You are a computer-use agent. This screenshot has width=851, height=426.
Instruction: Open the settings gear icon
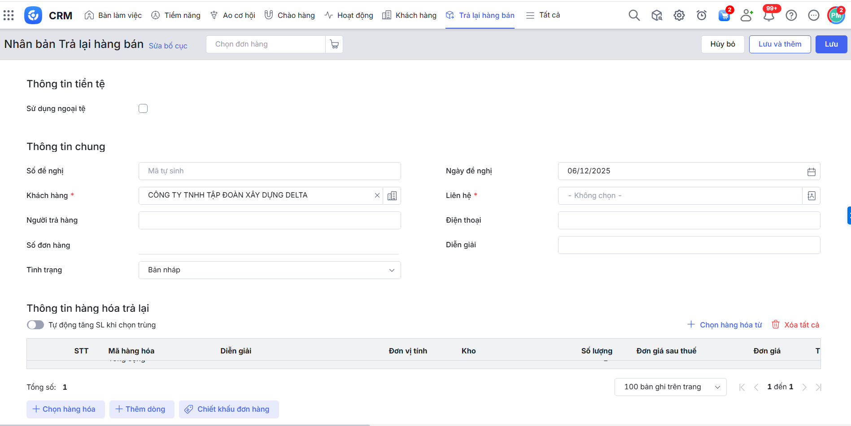pyautogui.click(x=679, y=15)
